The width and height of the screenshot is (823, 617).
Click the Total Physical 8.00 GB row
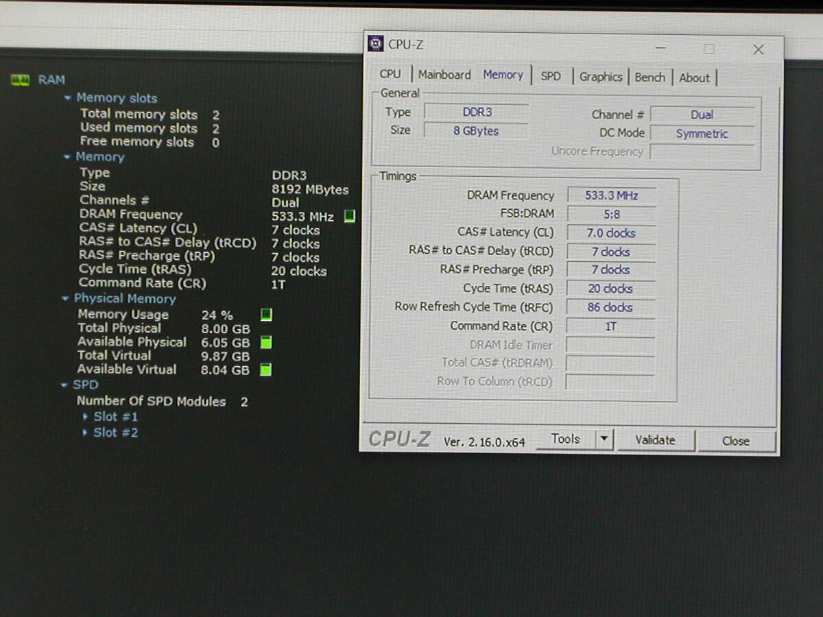[163, 328]
